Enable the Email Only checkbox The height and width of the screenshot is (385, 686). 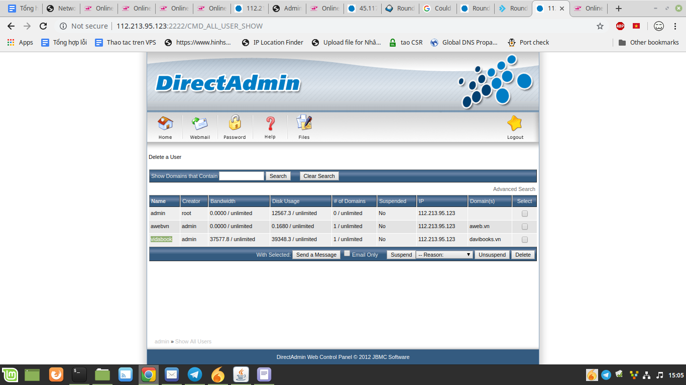[347, 254]
